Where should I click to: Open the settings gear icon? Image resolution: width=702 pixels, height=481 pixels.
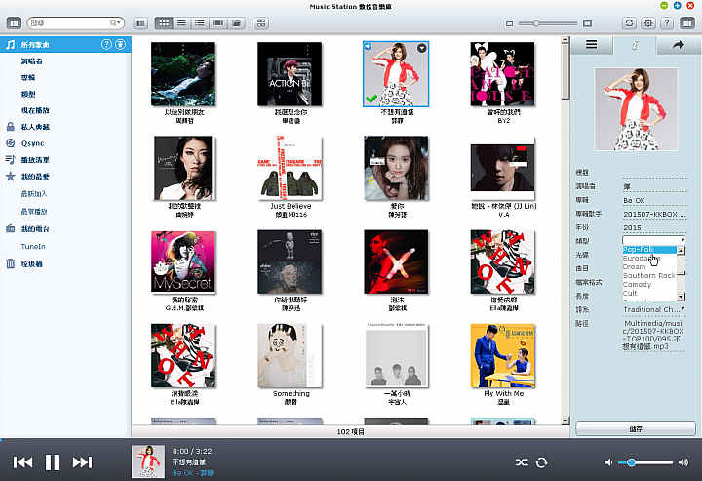647,22
